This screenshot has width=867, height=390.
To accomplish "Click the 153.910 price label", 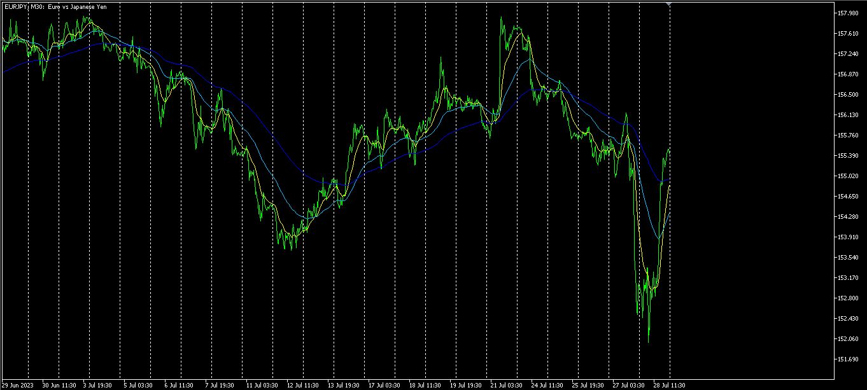I will [x=849, y=237].
